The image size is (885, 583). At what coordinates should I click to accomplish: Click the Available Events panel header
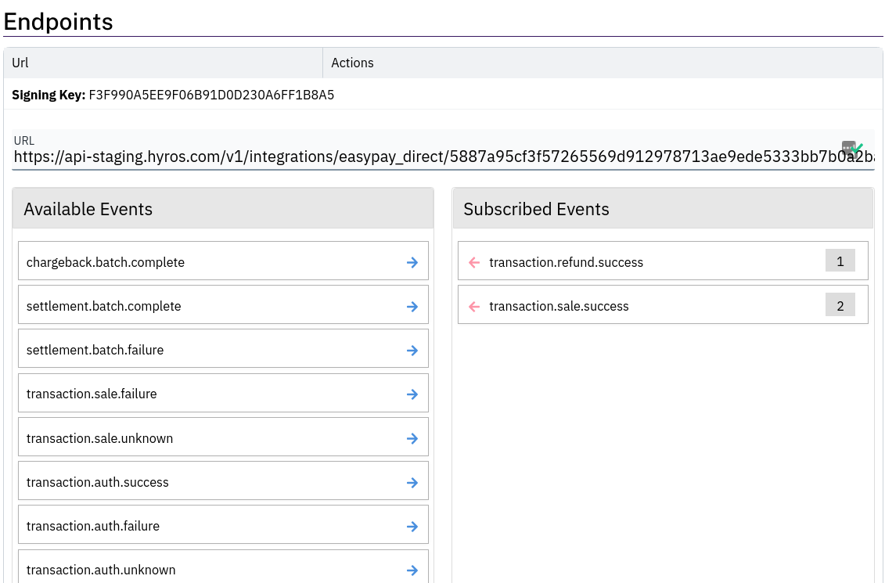pos(223,209)
